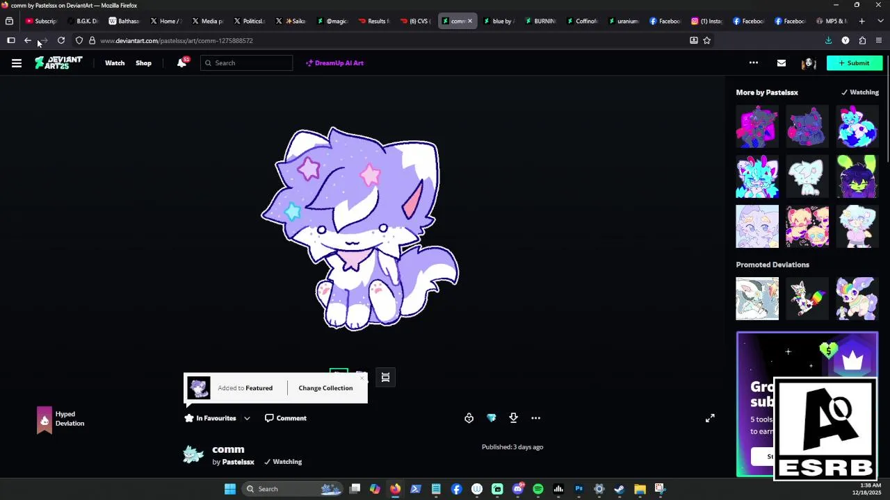Switch to the Subscriptions YouTube tab
The width and height of the screenshot is (890, 500).
(x=41, y=22)
